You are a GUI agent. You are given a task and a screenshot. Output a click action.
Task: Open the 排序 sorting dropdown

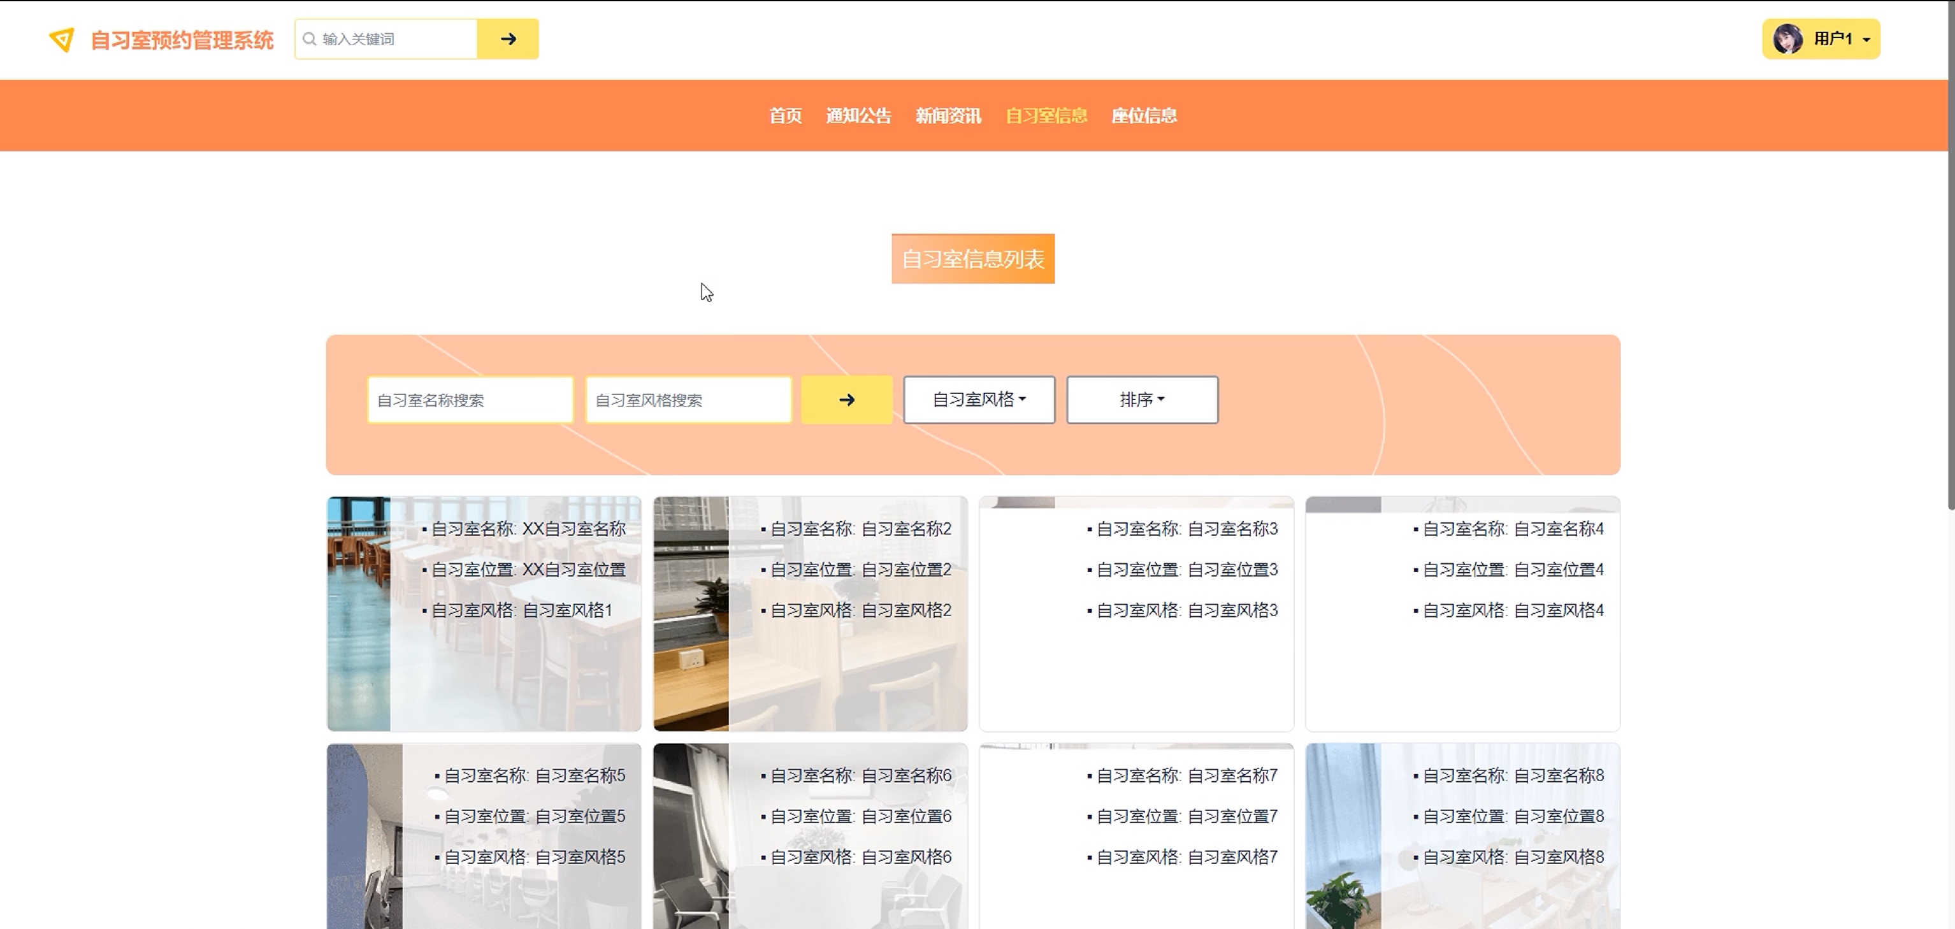pyautogui.click(x=1141, y=400)
